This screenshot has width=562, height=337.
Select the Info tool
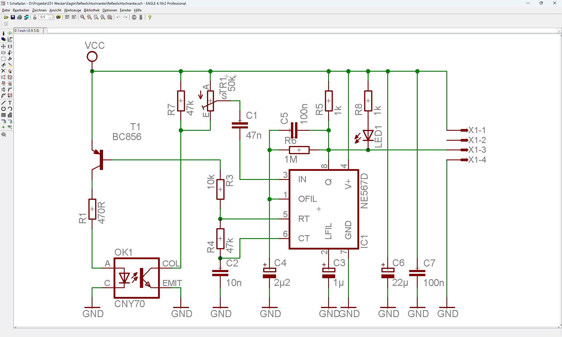[4, 33]
